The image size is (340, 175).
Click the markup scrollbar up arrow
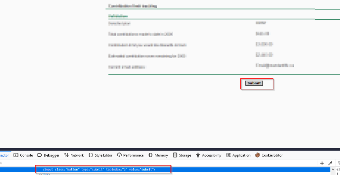coord(333,170)
